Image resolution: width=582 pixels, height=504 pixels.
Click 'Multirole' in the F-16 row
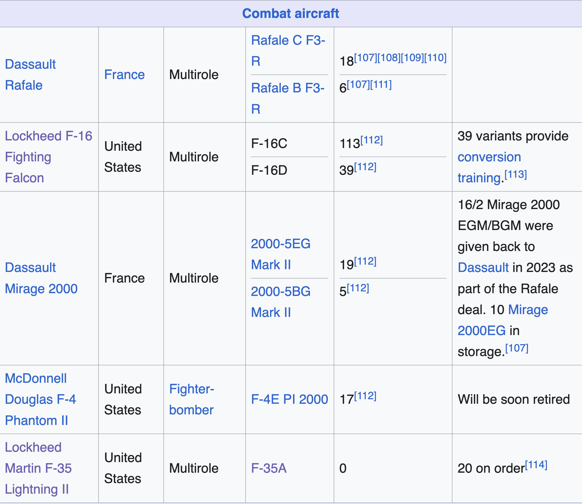[193, 157]
